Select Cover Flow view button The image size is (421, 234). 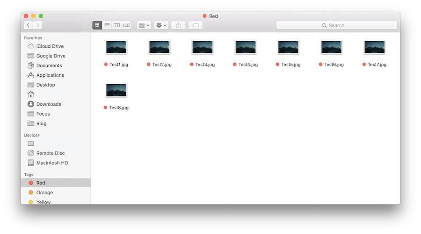pos(126,25)
